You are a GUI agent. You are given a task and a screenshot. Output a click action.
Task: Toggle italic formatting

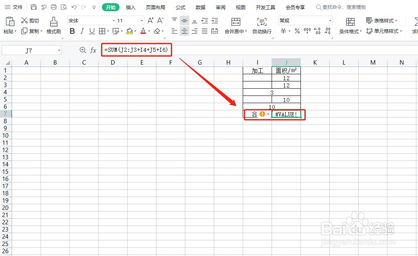pyautogui.click(x=82, y=31)
